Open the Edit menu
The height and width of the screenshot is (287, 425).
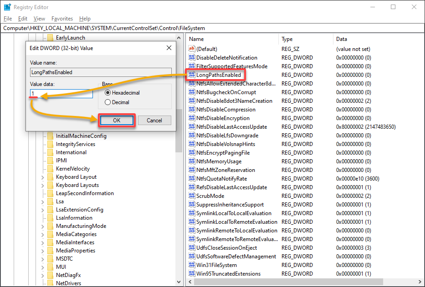[x=23, y=18]
